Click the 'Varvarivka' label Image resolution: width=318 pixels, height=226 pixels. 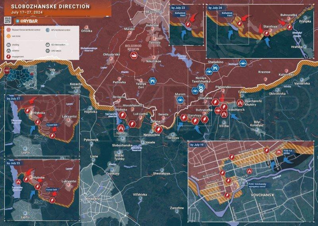(x=302, y=84)
